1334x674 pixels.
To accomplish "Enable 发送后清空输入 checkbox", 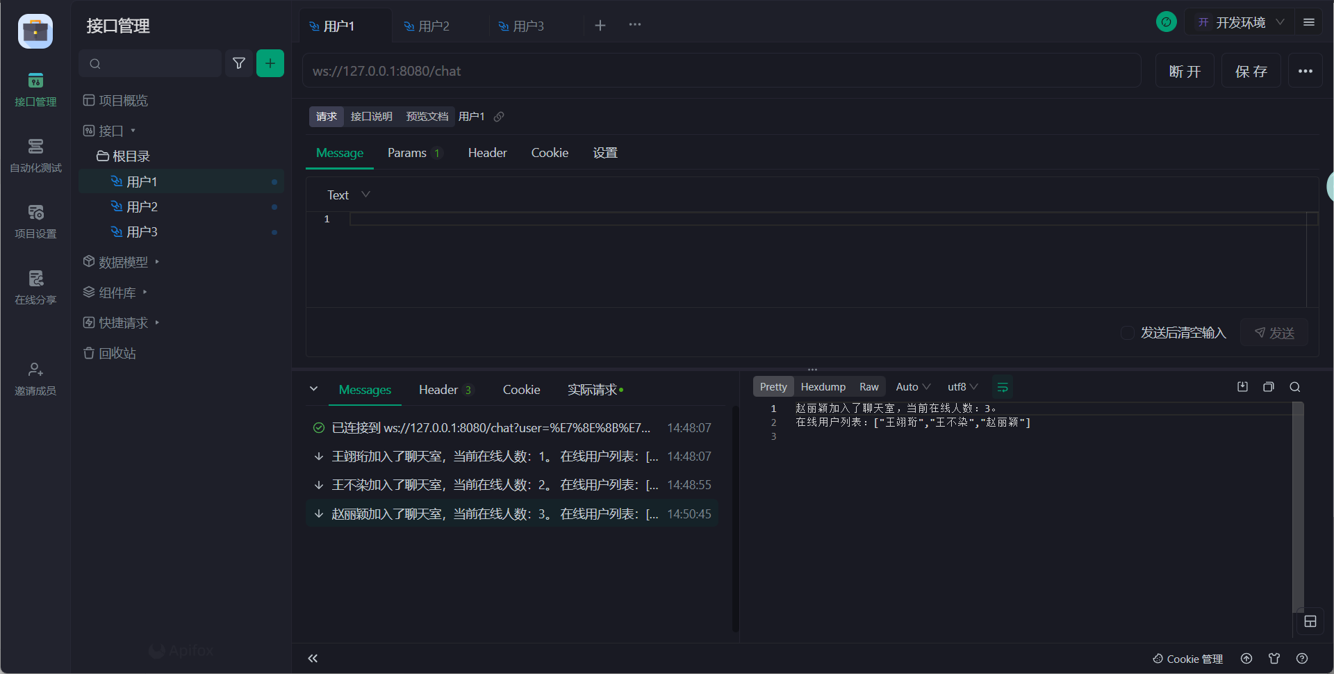I will (x=1127, y=333).
